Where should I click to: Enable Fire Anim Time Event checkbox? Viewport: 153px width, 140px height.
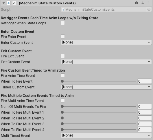tap(63, 75)
